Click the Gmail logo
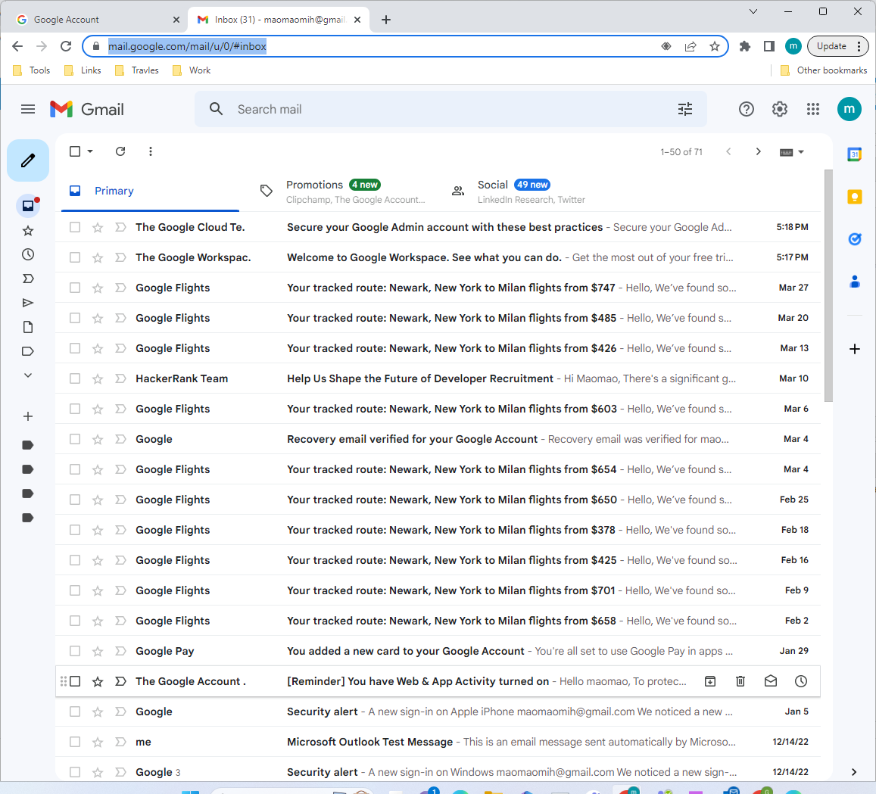The width and height of the screenshot is (876, 794). pos(86,109)
